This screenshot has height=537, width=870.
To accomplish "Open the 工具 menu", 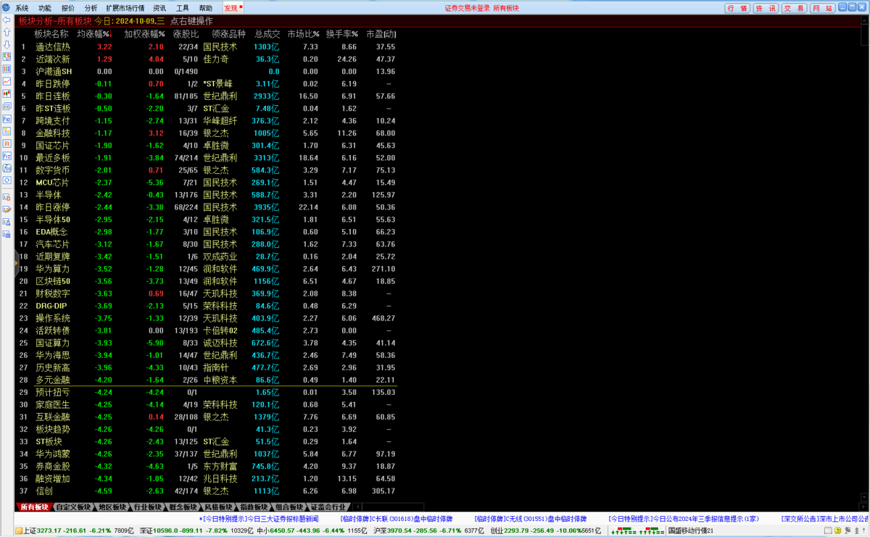I will pyautogui.click(x=183, y=8).
